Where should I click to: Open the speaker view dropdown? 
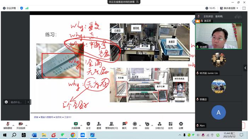point(229,8)
